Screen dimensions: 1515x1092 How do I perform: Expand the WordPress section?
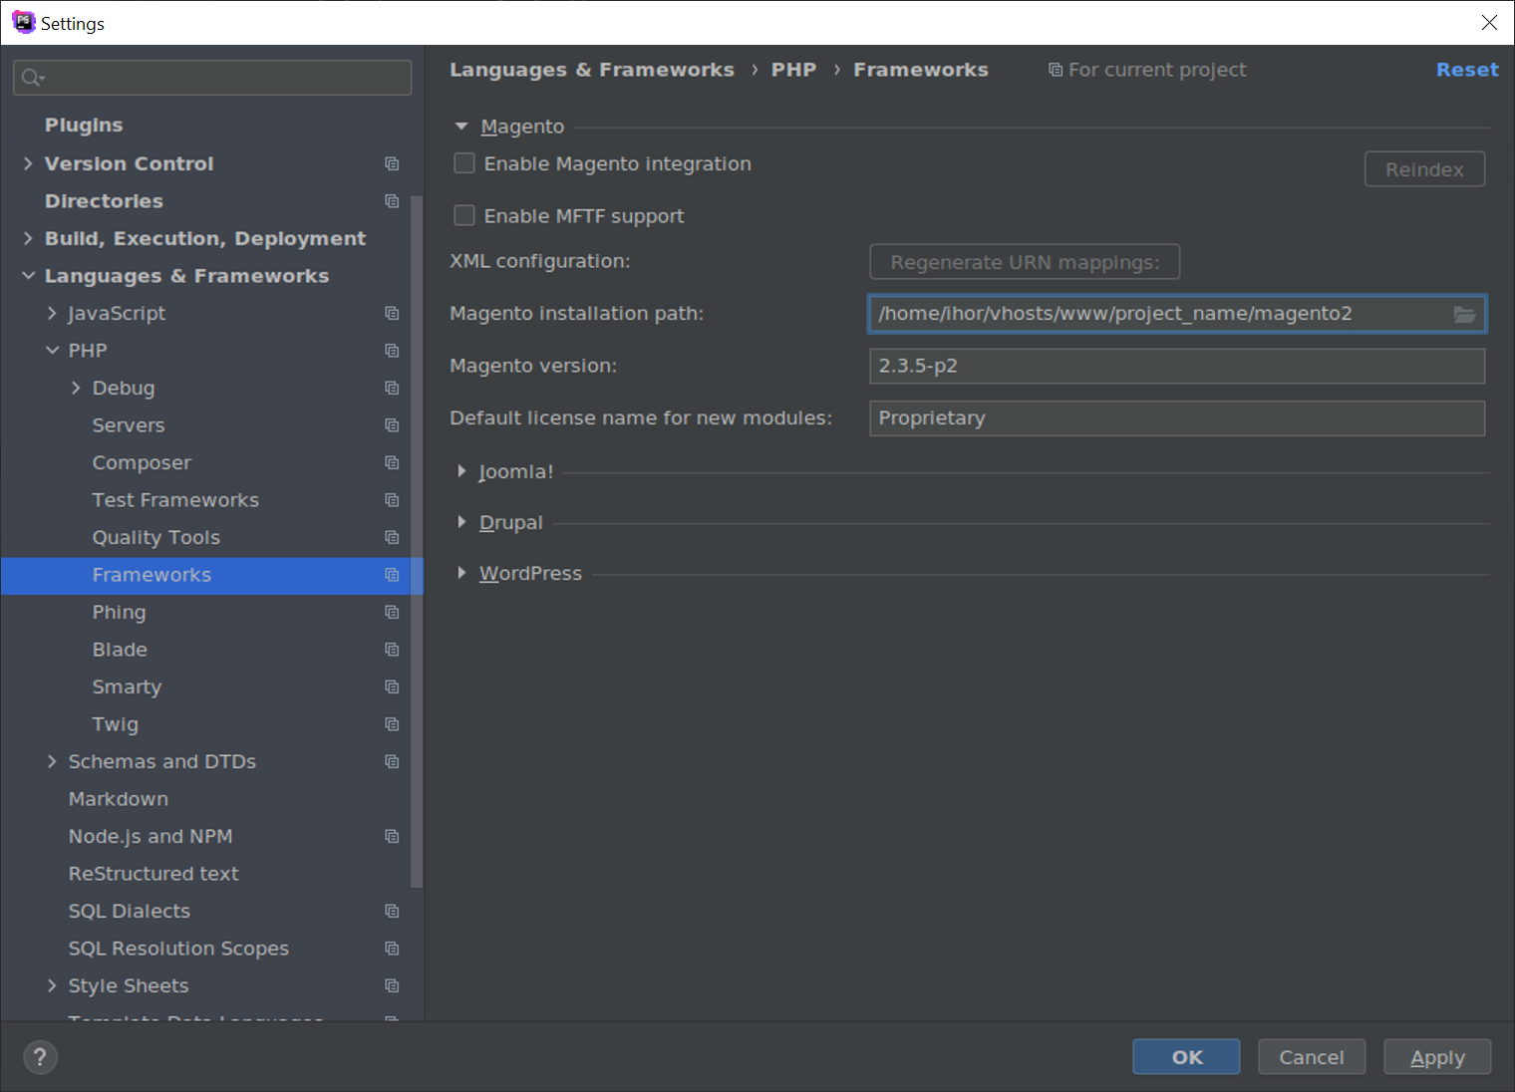pyautogui.click(x=461, y=573)
